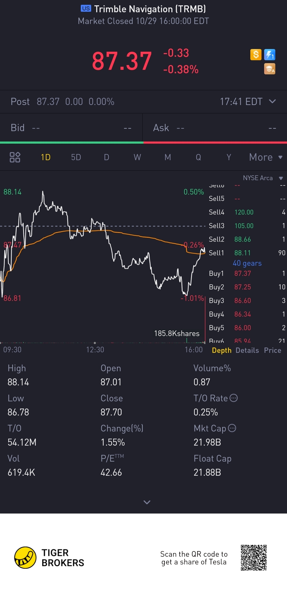Viewport: 287px width, 602px height.
Task: Tap the 12:30 time axis label
Action: 95,350
